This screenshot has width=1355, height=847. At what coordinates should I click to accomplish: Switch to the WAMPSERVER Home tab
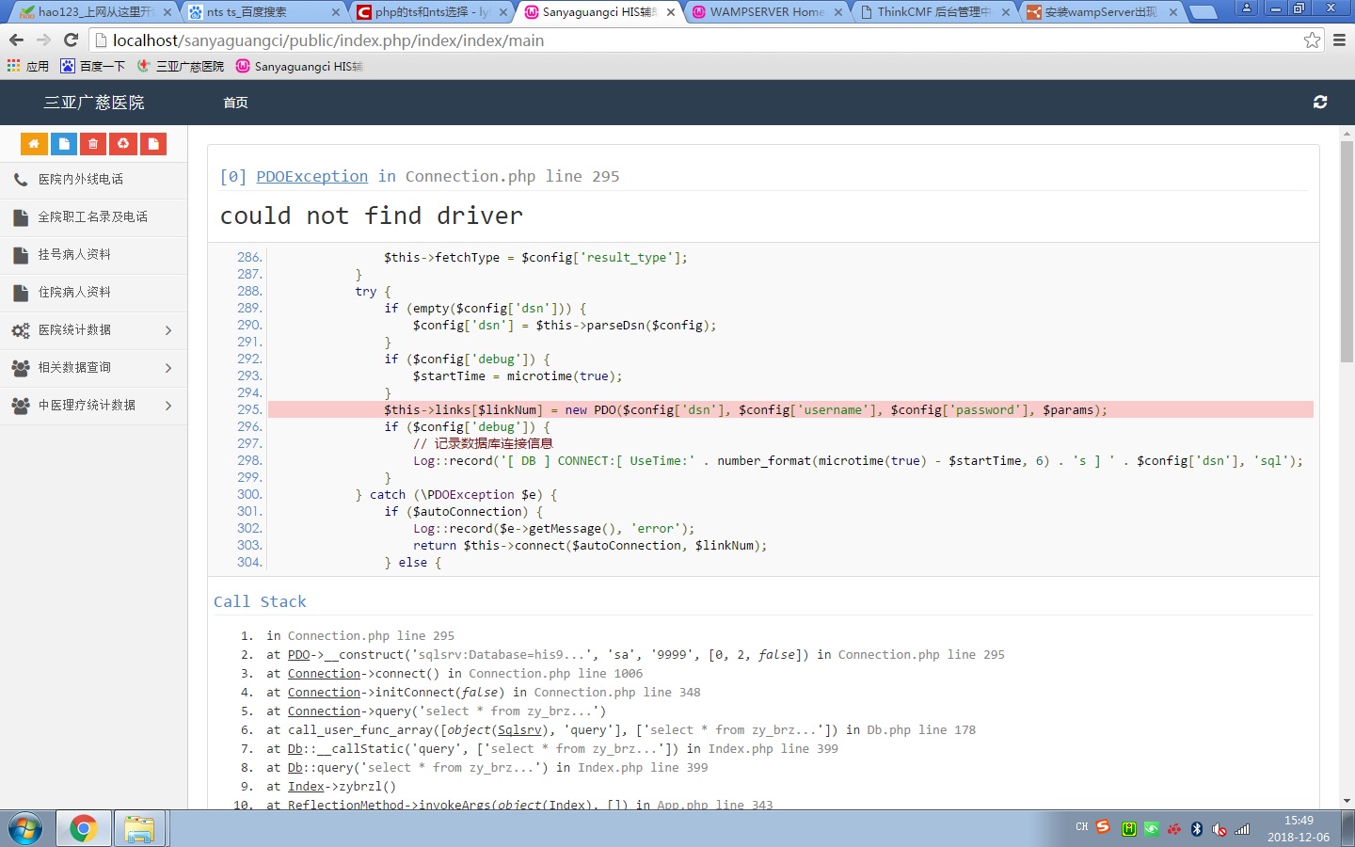(767, 12)
